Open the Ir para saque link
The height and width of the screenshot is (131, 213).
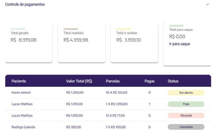tap(179, 44)
